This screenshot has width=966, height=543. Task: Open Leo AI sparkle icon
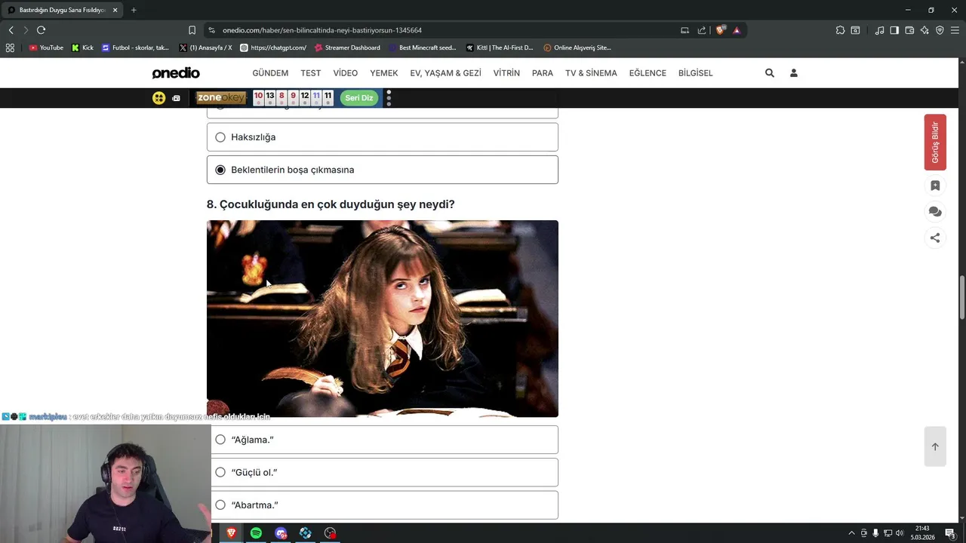(x=924, y=30)
